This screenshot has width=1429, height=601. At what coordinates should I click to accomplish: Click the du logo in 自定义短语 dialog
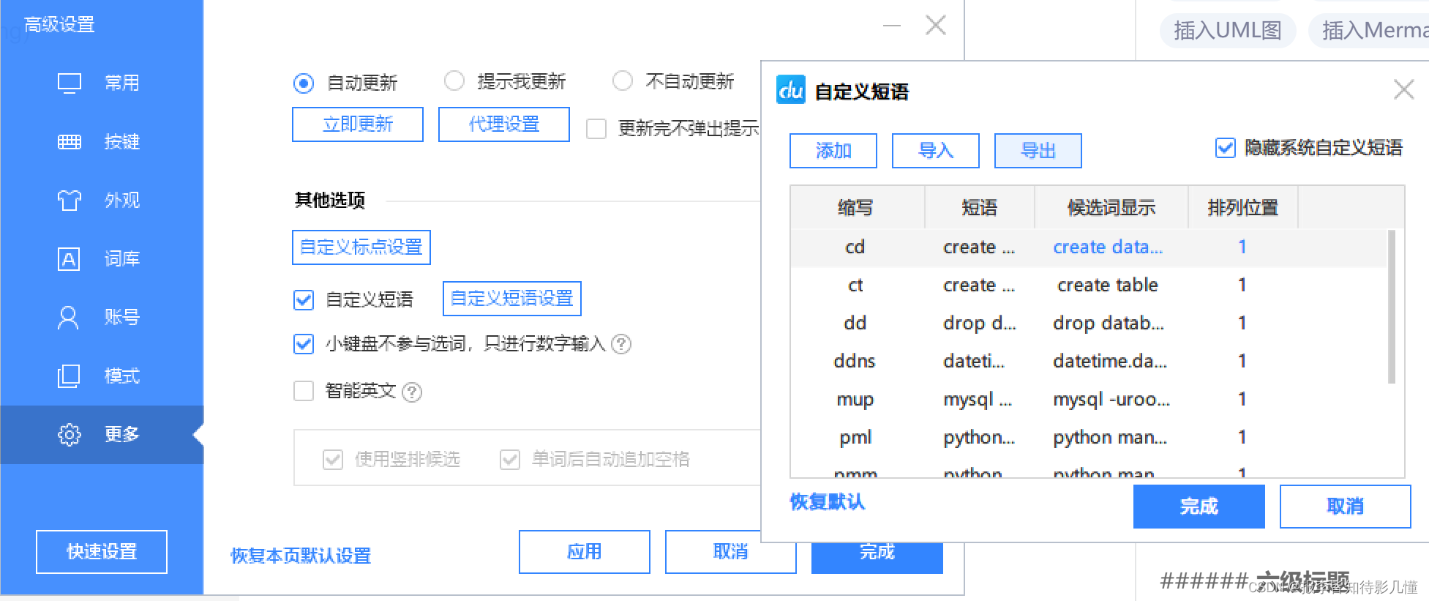click(x=791, y=90)
